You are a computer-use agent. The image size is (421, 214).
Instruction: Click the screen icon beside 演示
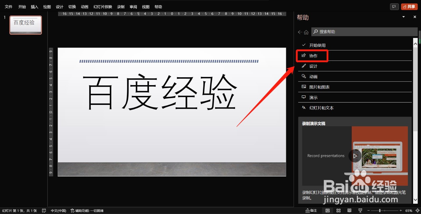(x=304, y=97)
